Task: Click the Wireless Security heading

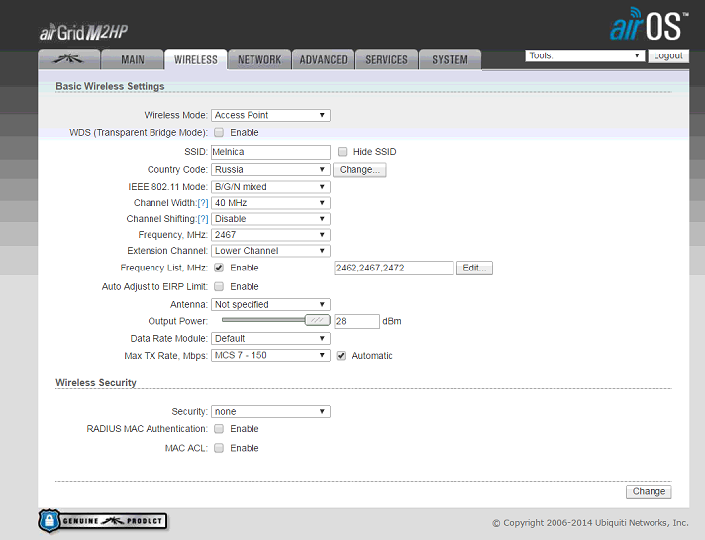Action: (x=96, y=382)
